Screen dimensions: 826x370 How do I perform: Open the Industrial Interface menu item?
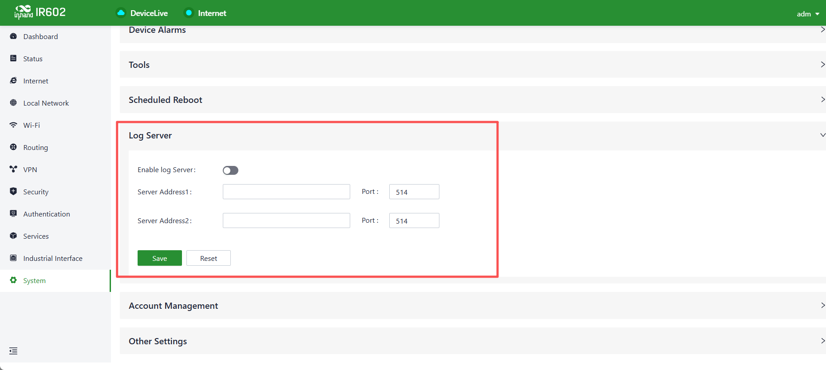[55, 258]
